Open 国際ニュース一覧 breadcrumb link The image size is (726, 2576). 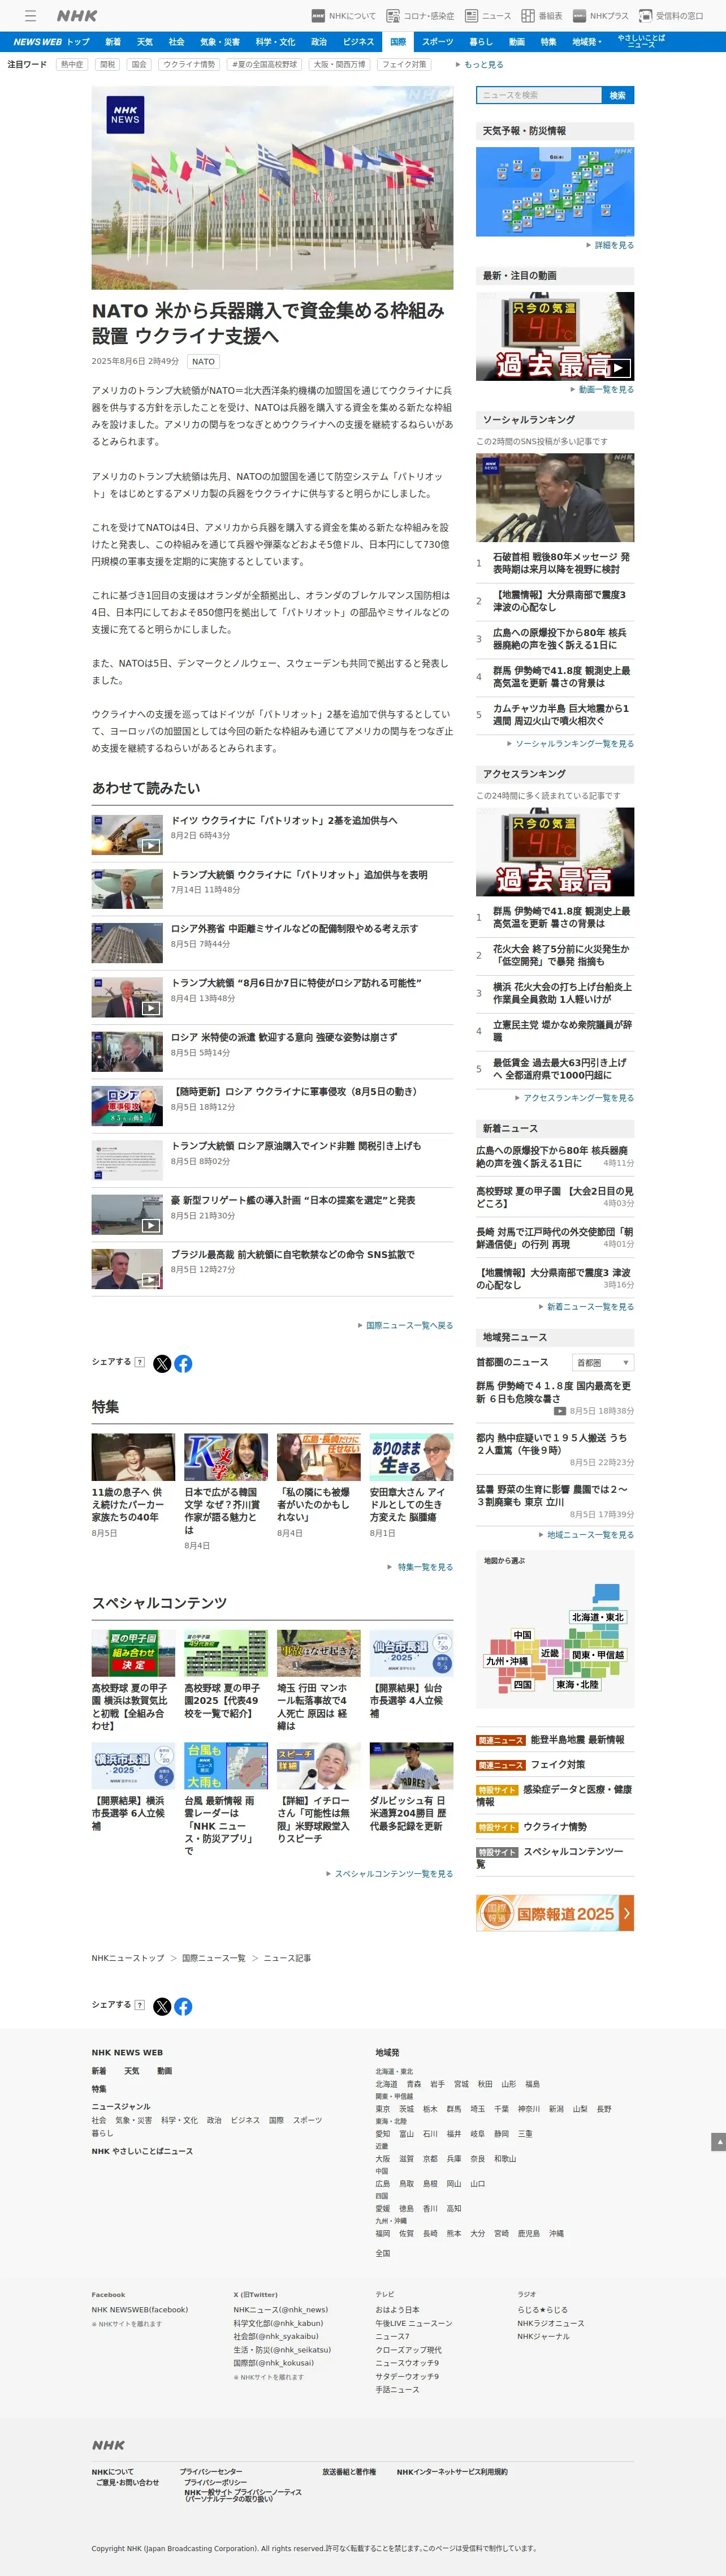tap(214, 1958)
